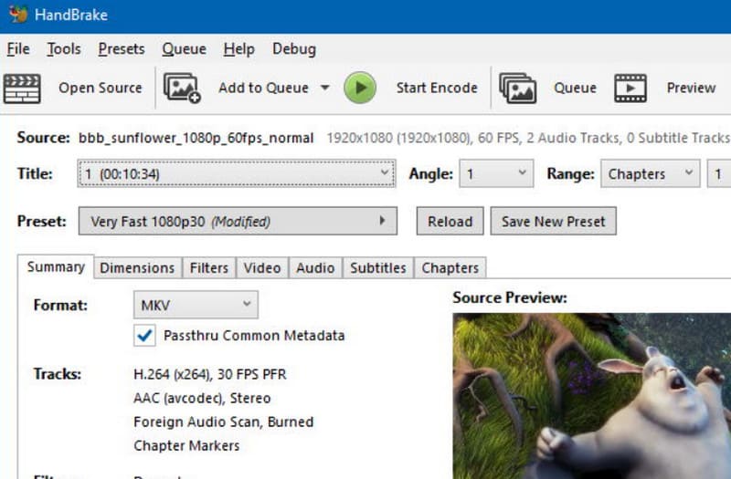The width and height of the screenshot is (731, 479).
Task: Open the Presets menu
Action: (x=122, y=49)
